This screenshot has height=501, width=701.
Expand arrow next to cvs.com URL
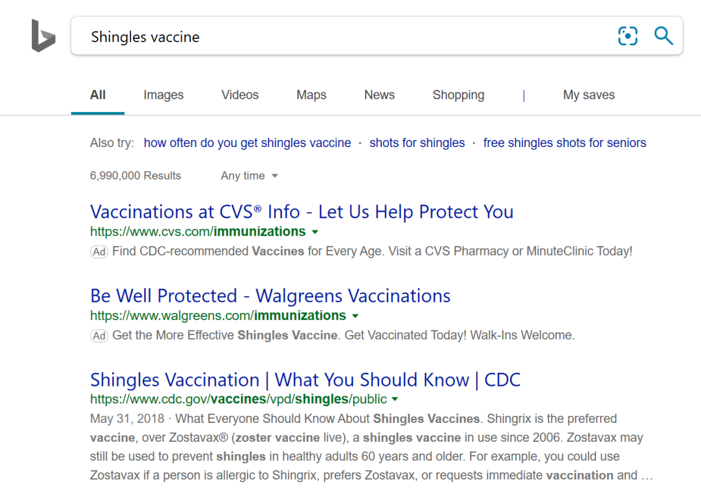tap(315, 232)
